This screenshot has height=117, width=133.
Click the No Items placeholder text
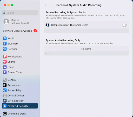(86, 49)
